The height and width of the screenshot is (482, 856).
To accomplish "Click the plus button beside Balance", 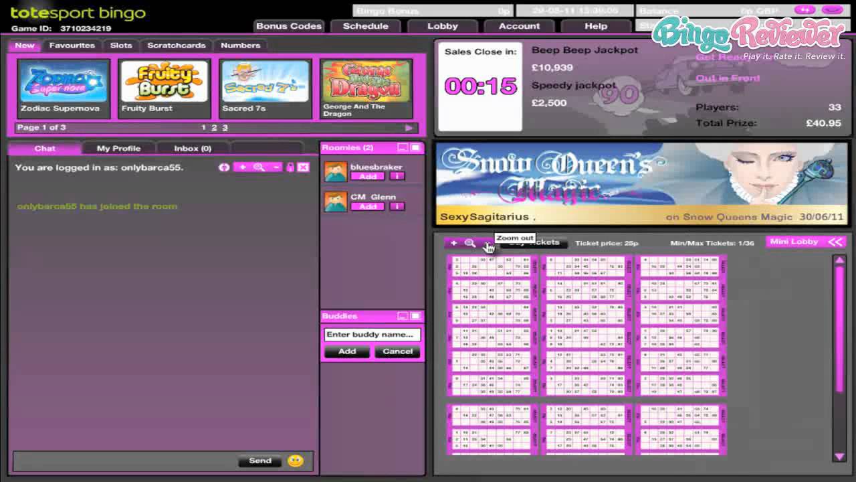I will tap(805, 10).
